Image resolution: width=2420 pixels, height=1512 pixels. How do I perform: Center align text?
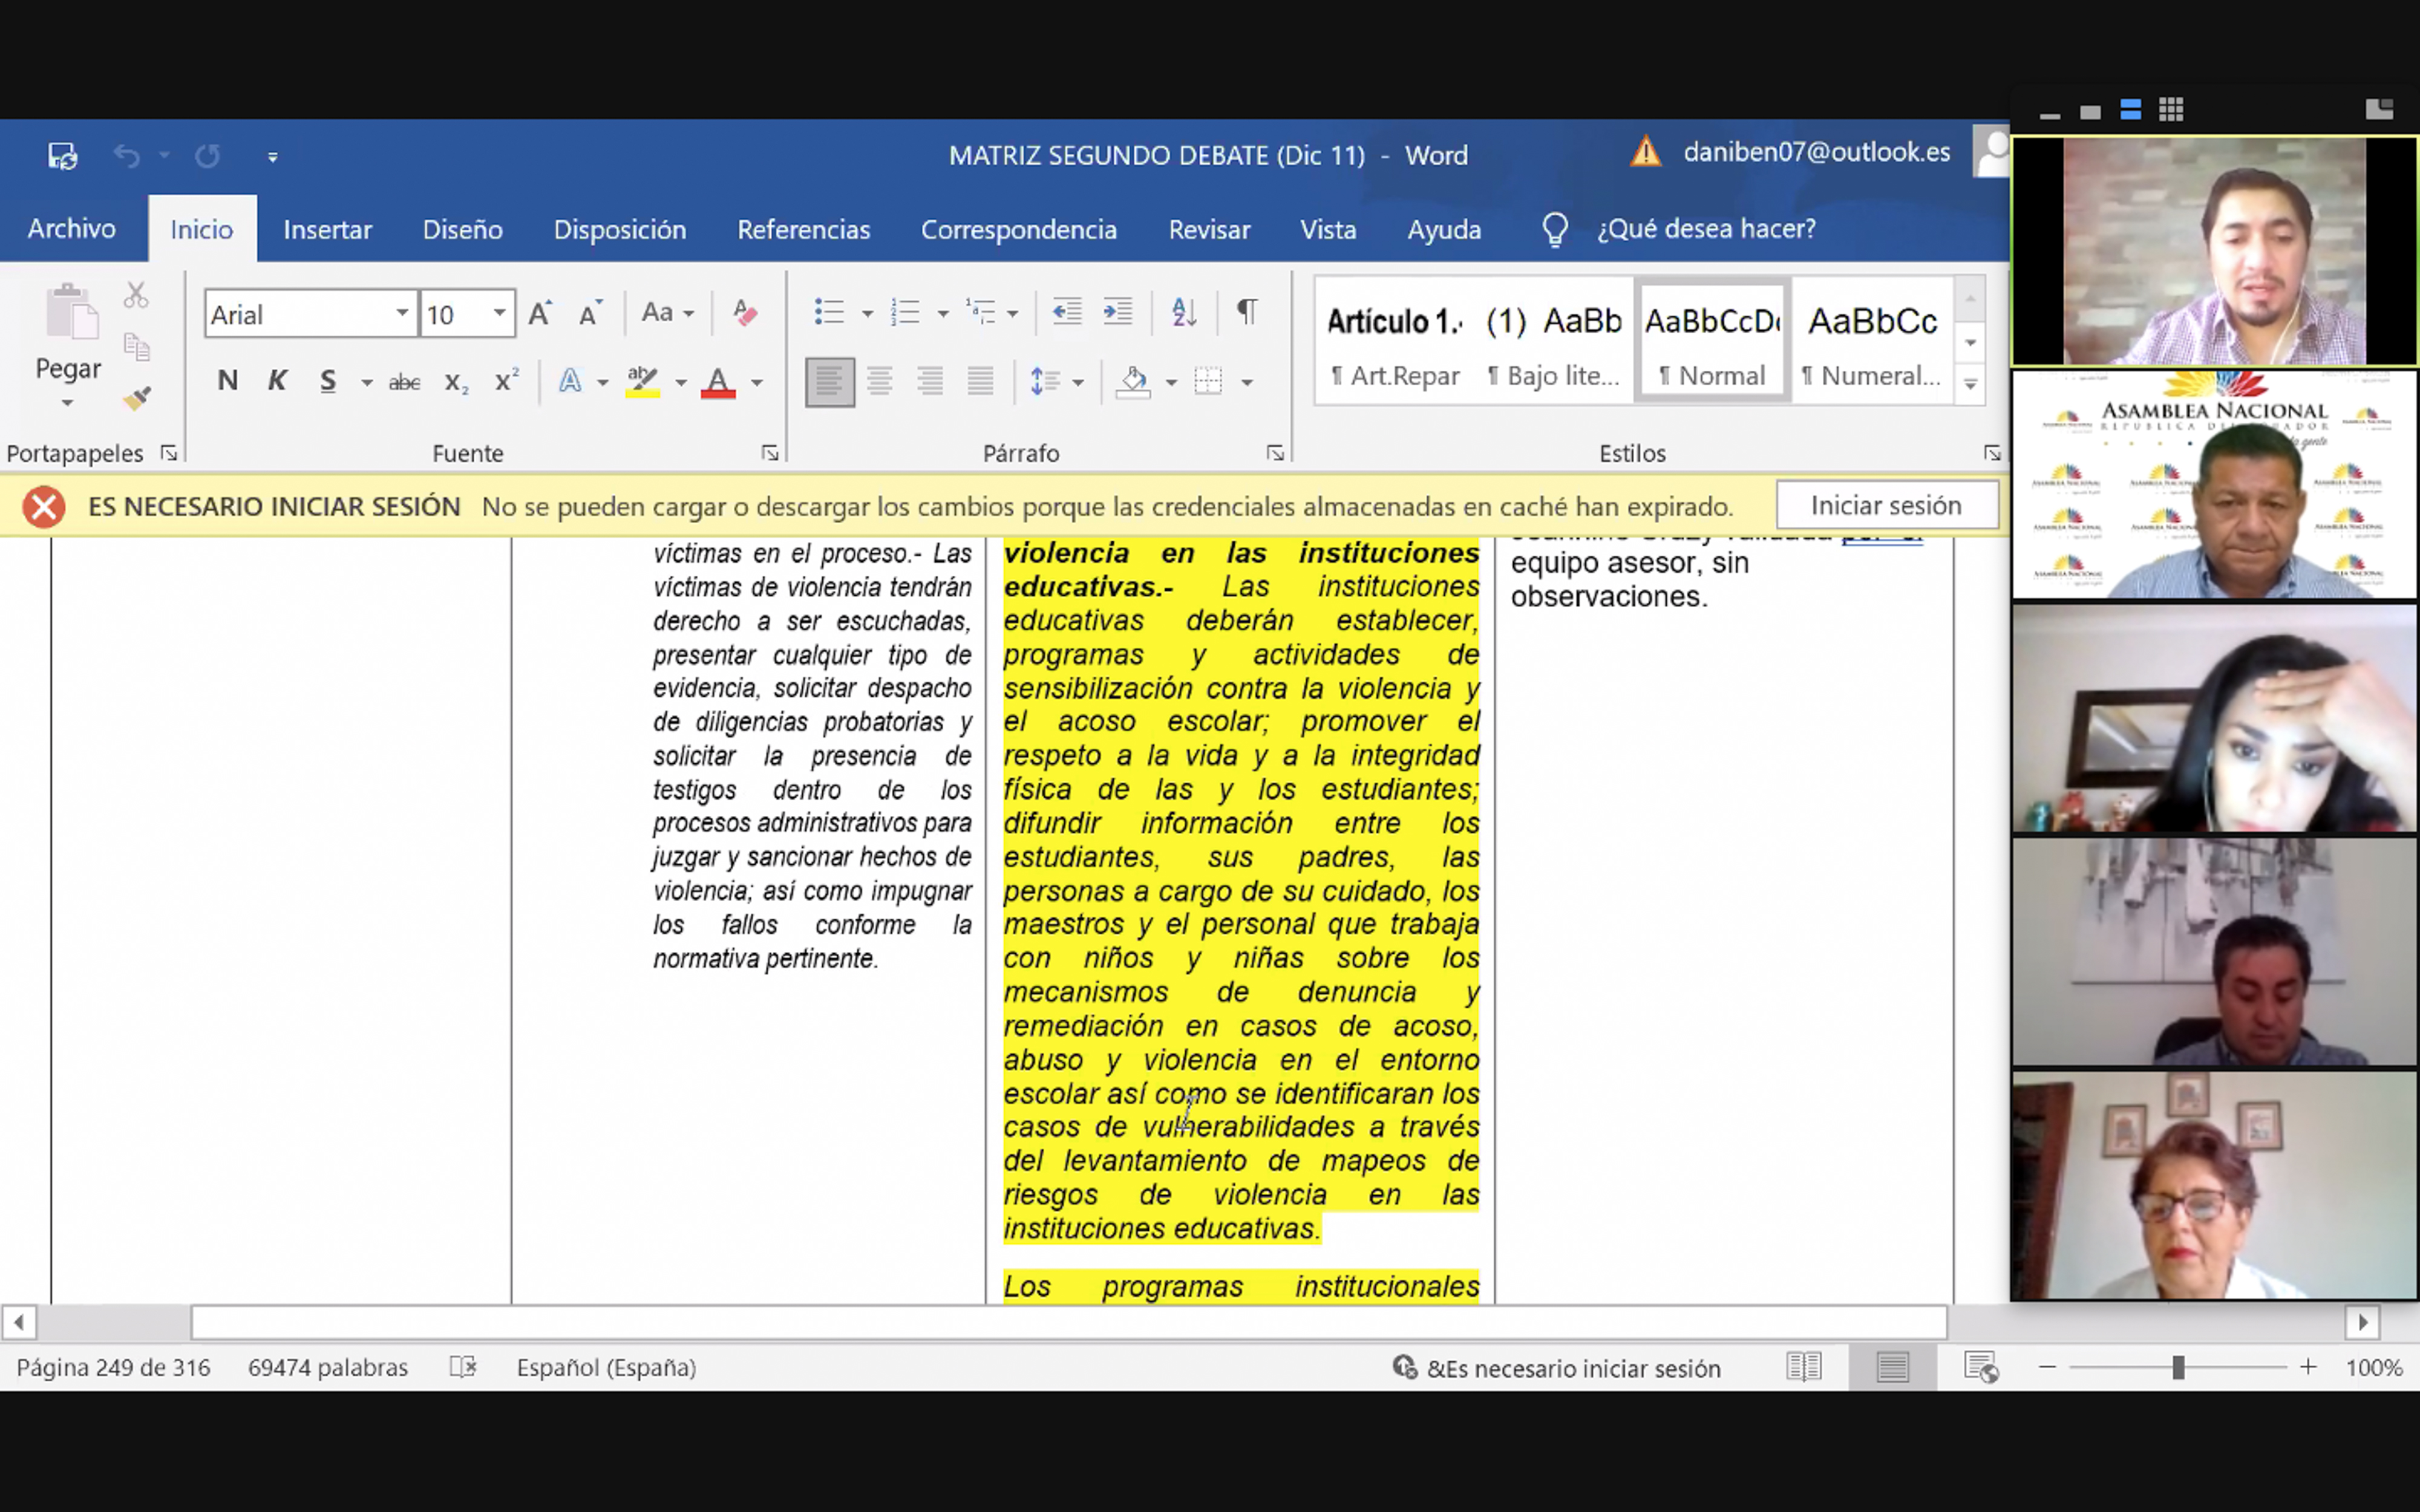(880, 382)
